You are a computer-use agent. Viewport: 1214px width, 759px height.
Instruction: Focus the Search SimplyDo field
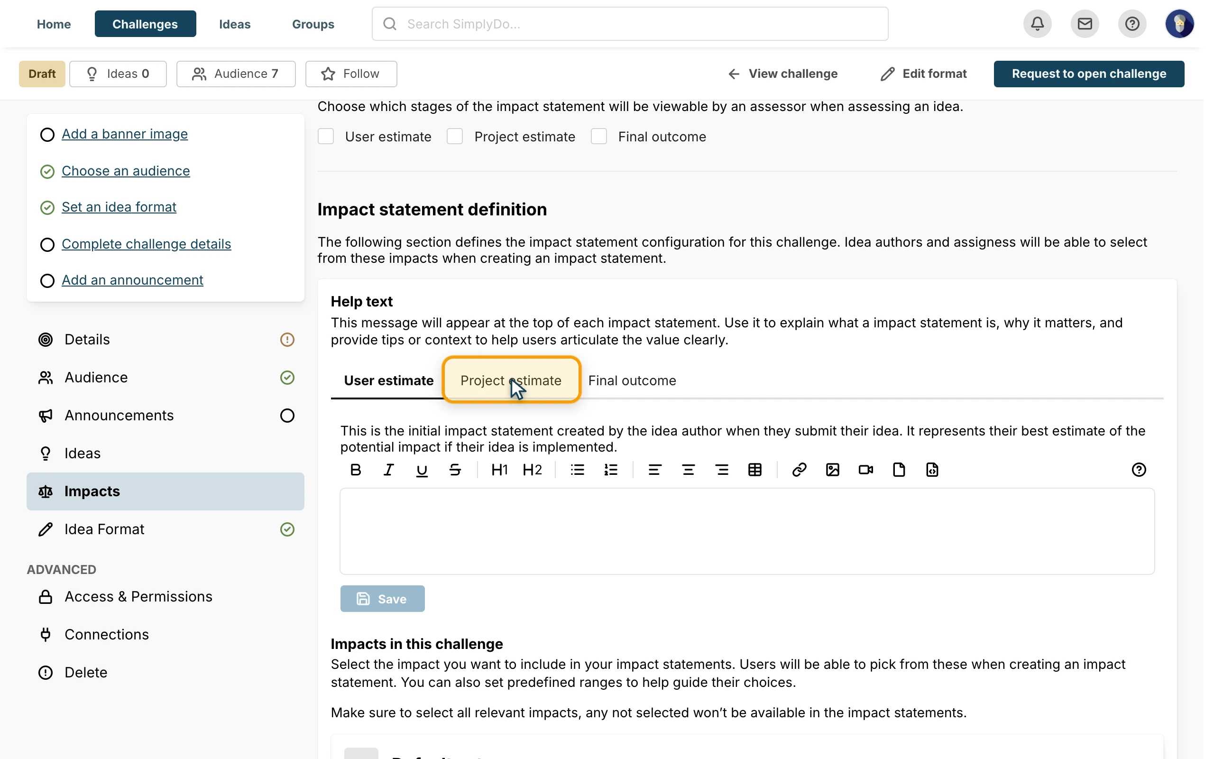(x=630, y=24)
